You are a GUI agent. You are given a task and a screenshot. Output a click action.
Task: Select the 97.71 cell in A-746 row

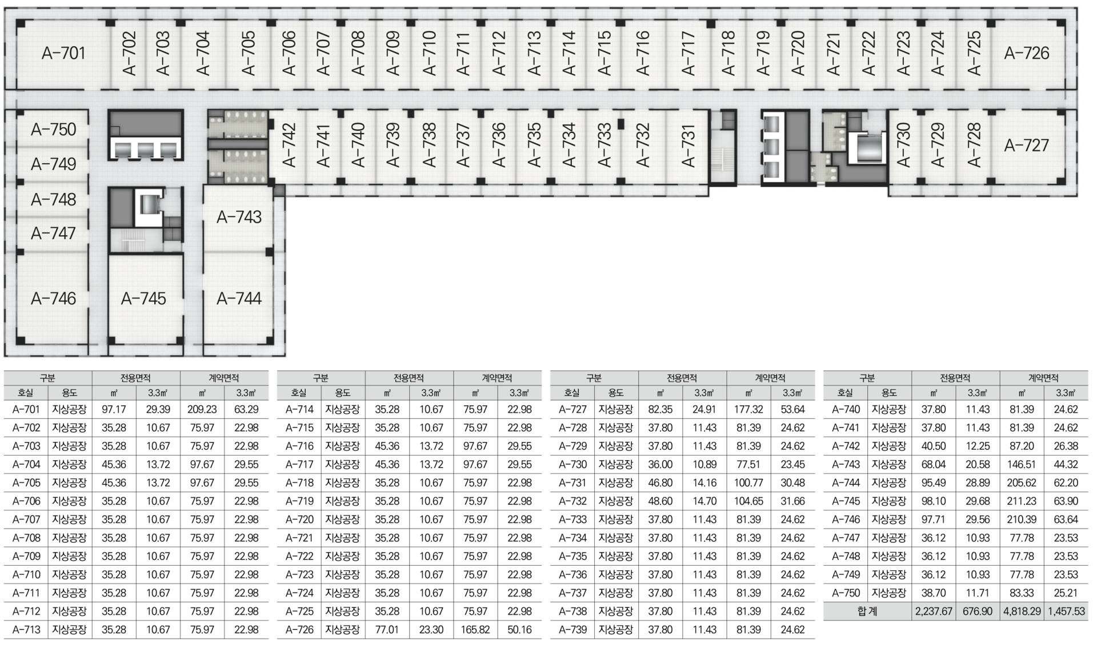click(934, 519)
